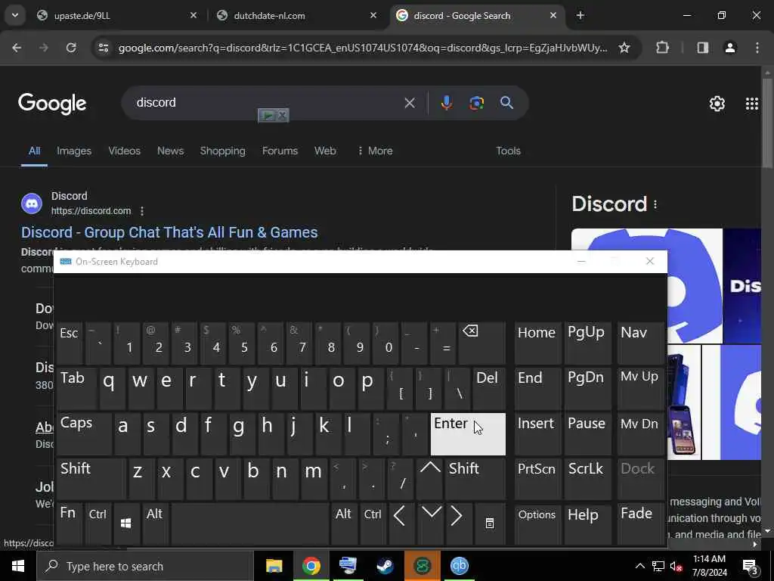Open Discord - Group Chat result link
This screenshot has width=774, height=581.
tap(169, 232)
